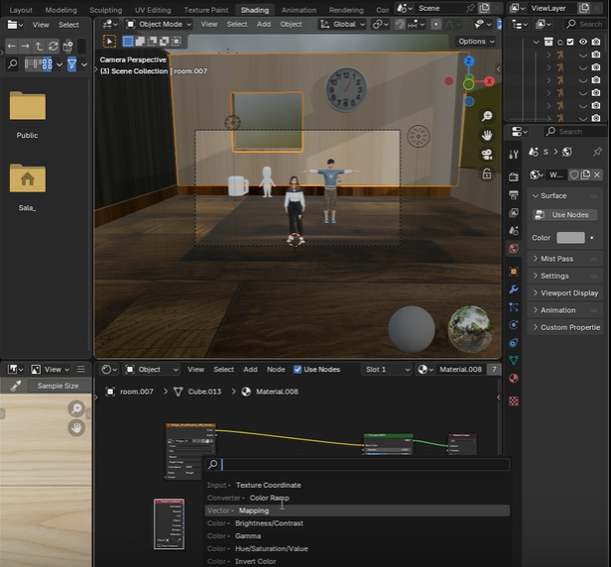Switch to the Texture Paint workspace tab

[205, 10]
